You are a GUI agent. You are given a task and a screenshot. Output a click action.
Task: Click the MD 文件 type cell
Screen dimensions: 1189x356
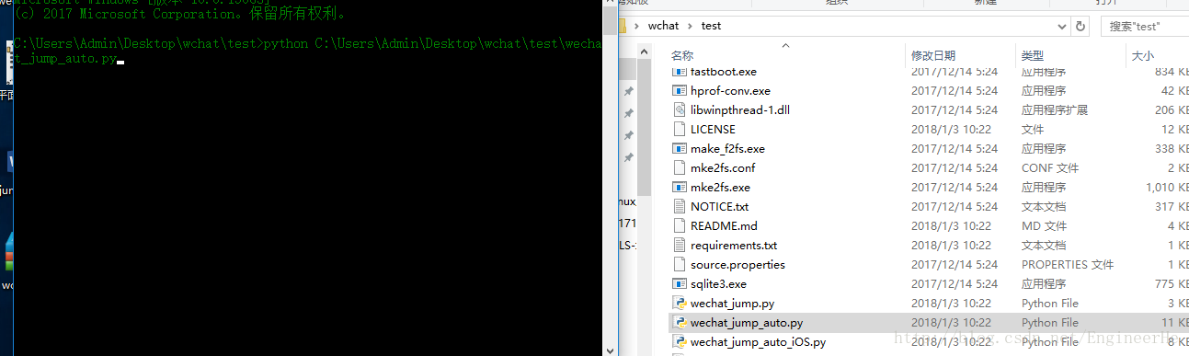coord(1044,225)
